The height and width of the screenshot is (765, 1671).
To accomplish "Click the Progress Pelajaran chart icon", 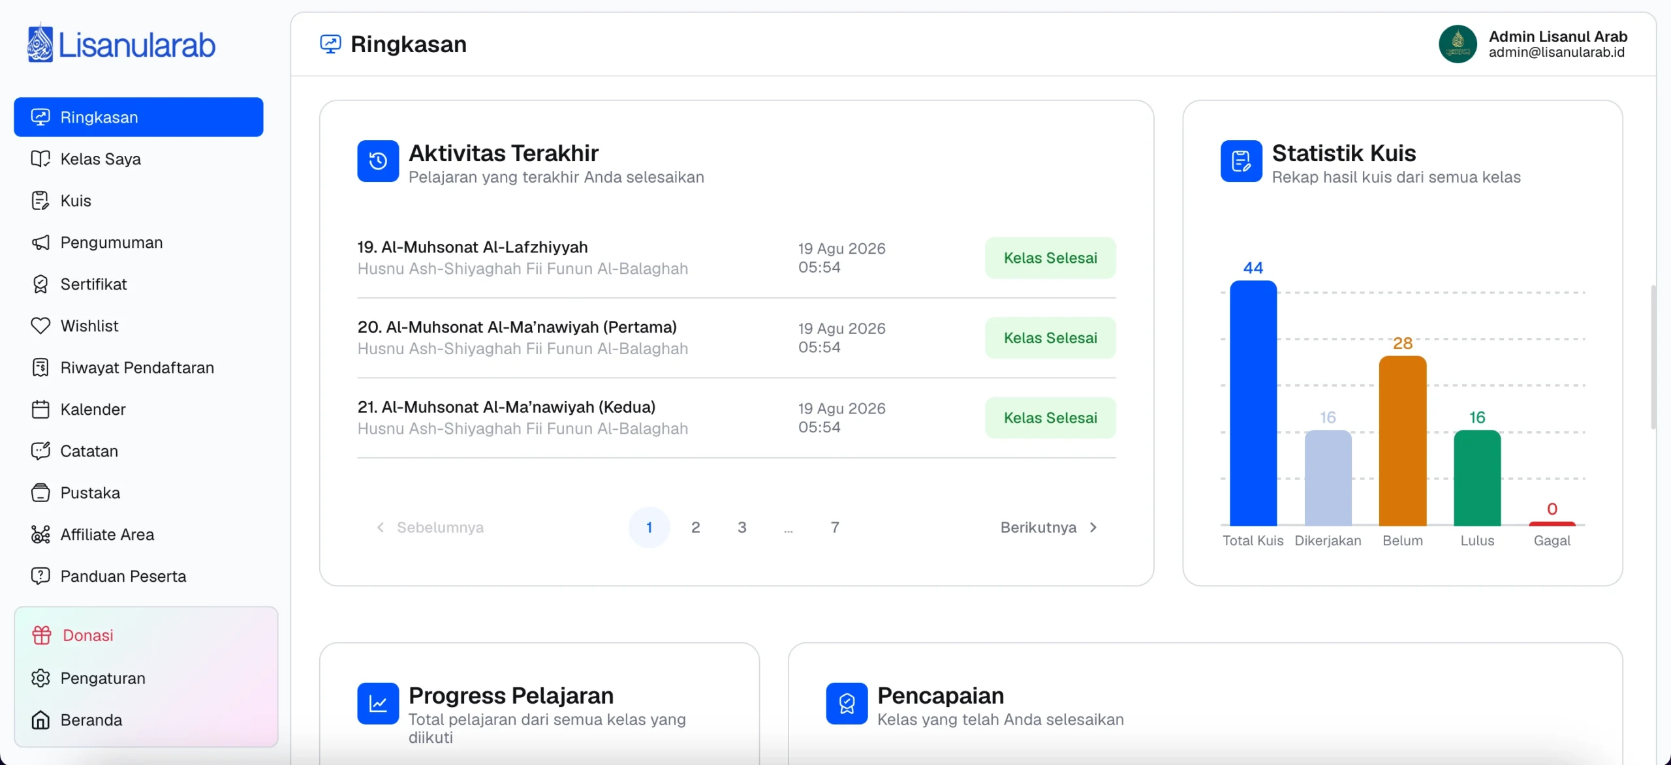I will point(378,703).
